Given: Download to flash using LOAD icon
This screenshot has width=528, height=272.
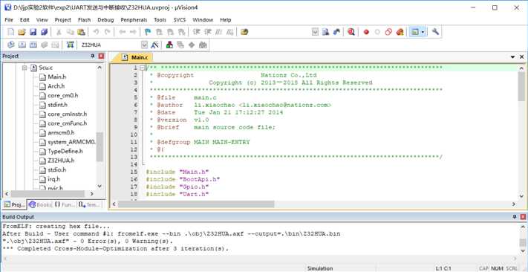Looking at the screenshot, I should (x=70, y=45).
